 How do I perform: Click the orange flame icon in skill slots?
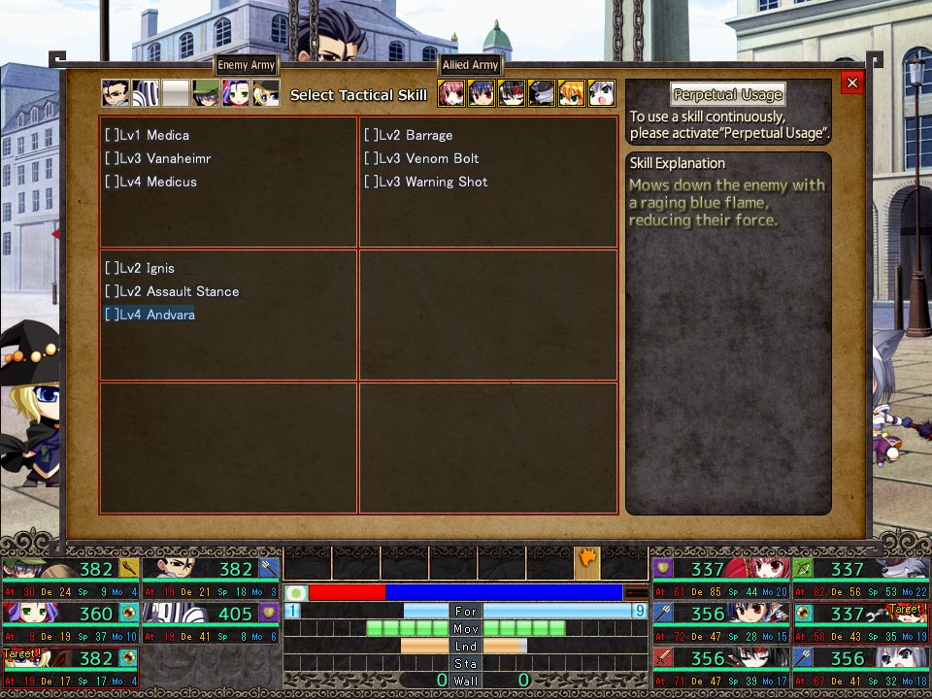pyautogui.click(x=587, y=561)
